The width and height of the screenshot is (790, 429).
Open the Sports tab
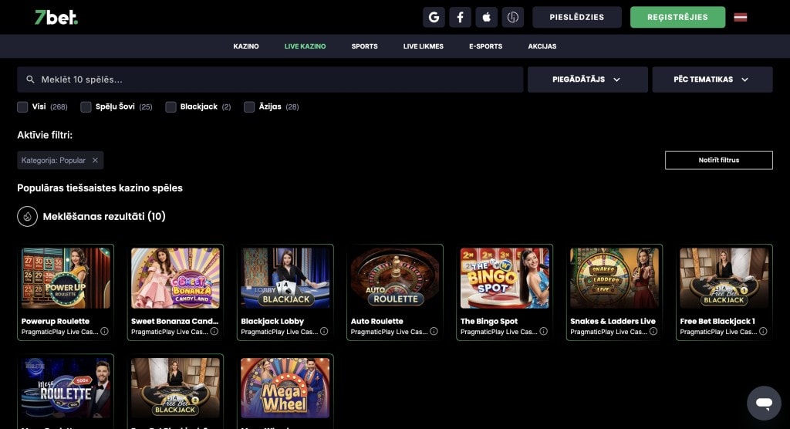point(364,46)
